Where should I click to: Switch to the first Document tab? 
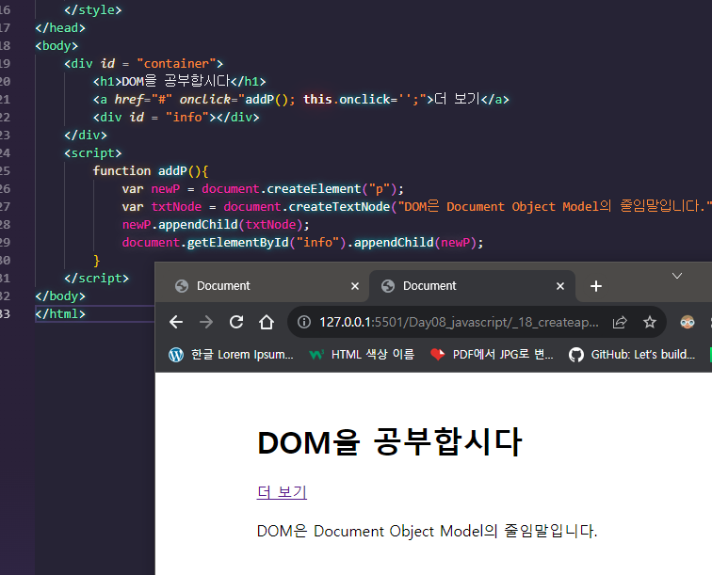(262, 286)
